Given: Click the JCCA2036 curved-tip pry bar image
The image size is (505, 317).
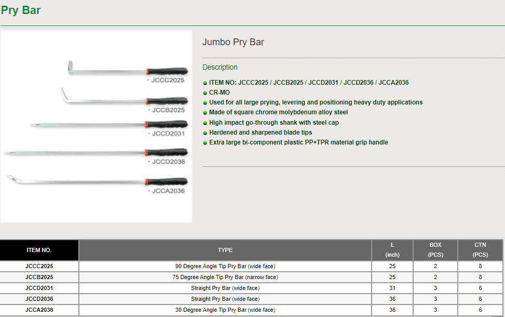Looking at the screenshot, I should pyautogui.click(x=97, y=181).
